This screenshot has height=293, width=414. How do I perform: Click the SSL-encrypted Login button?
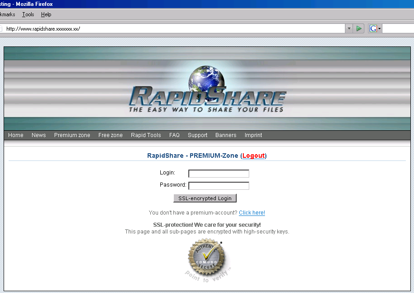point(205,198)
